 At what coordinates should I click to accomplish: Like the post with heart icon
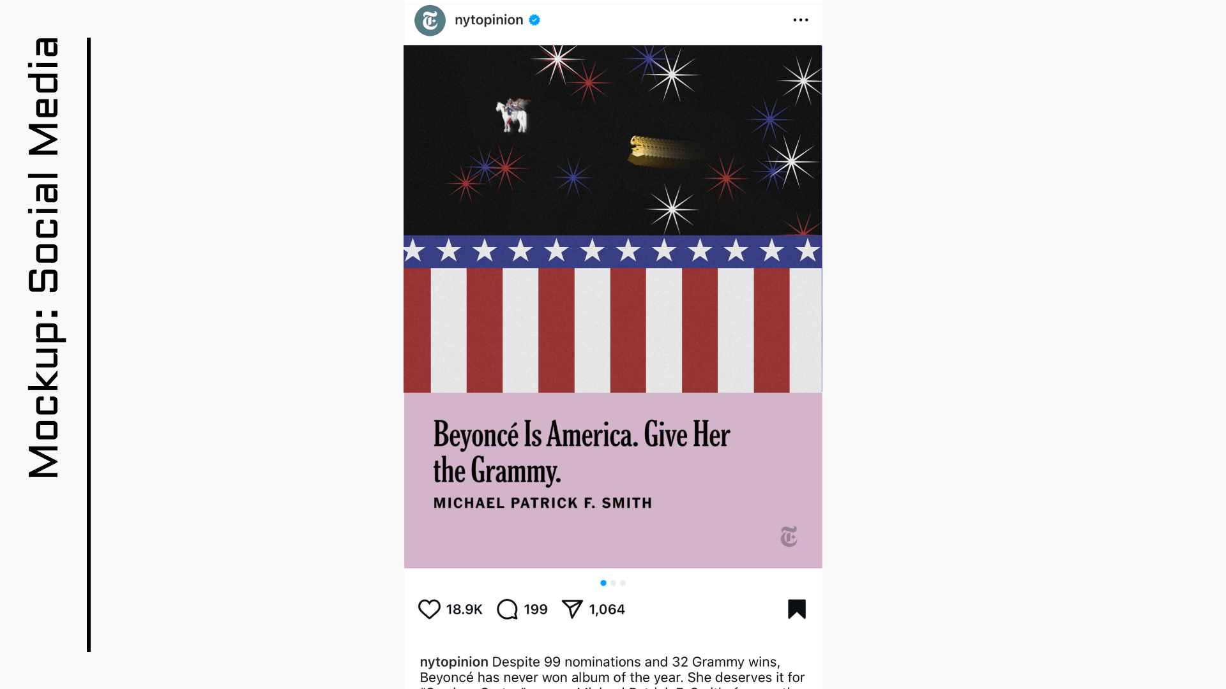pyautogui.click(x=429, y=609)
